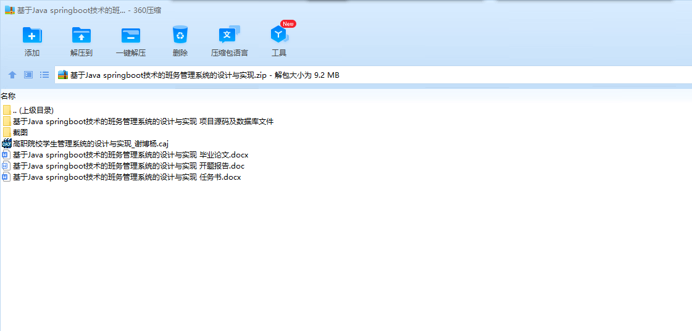The image size is (692, 331).
Task: Select 高职院校学生管理系统的设计与实现_谢博杨.caj
Action: click(91, 143)
